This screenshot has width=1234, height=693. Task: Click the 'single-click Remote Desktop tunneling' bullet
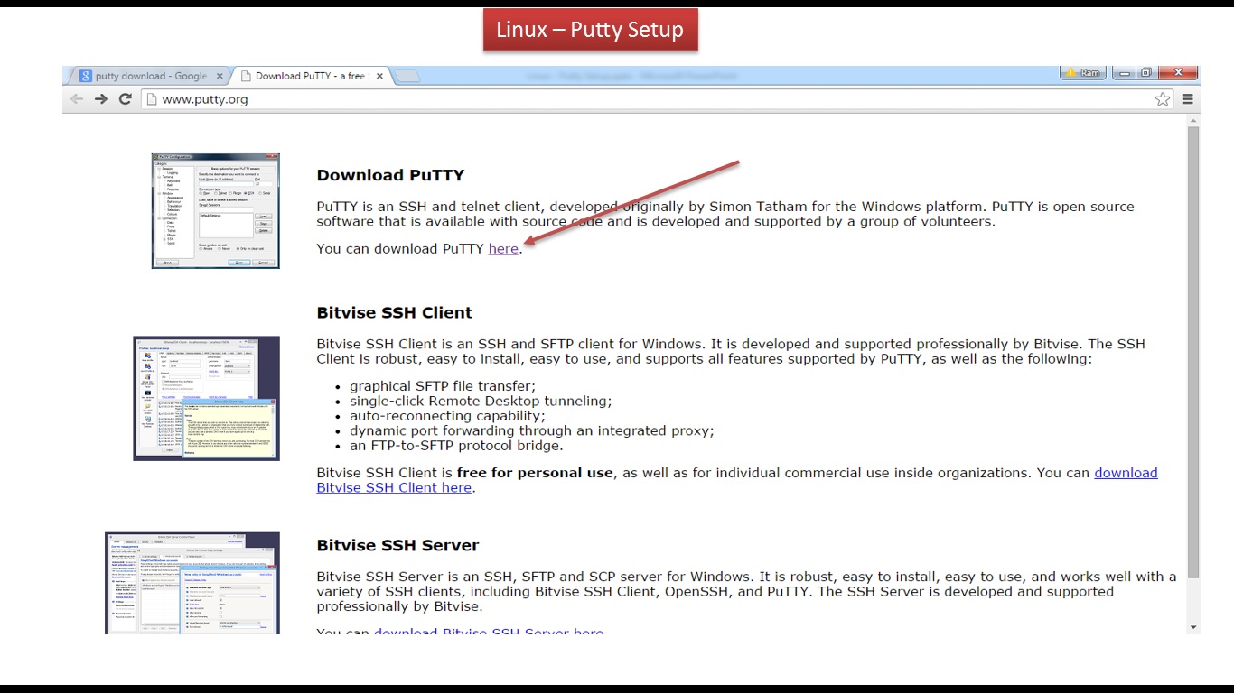(481, 401)
